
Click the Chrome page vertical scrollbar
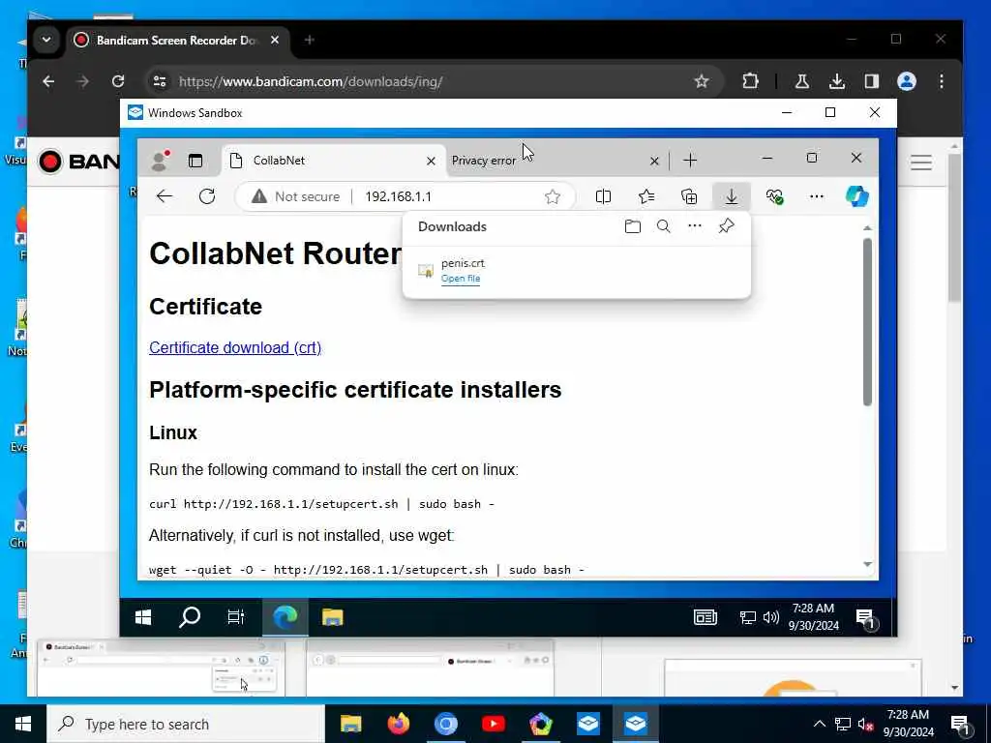click(954, 227)
